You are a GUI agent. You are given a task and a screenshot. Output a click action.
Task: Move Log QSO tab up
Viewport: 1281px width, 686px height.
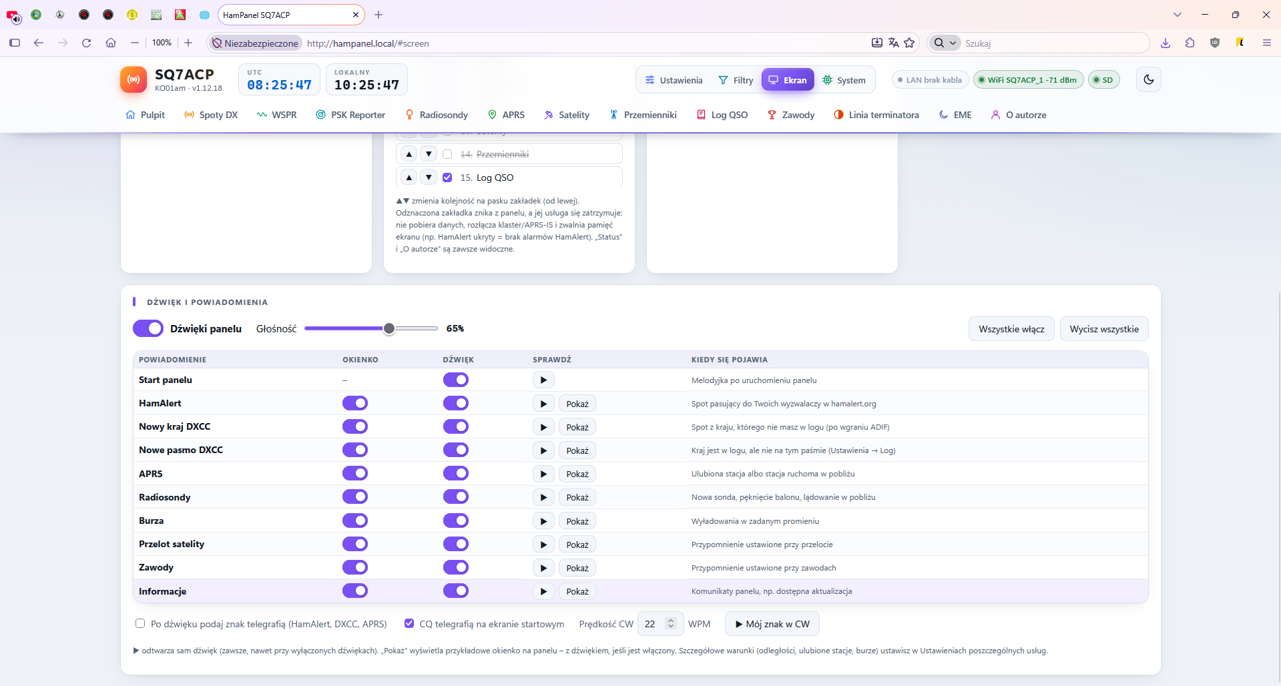tap(409, 178)
